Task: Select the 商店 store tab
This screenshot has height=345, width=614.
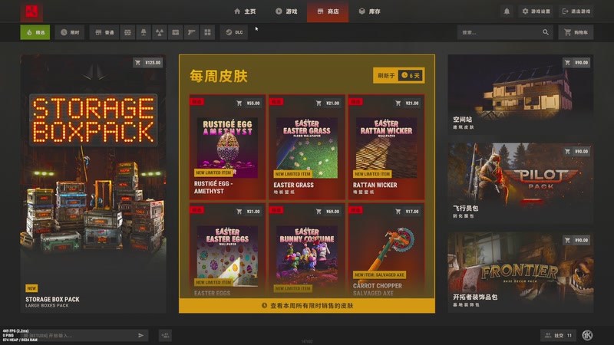Action: [328, 11]
